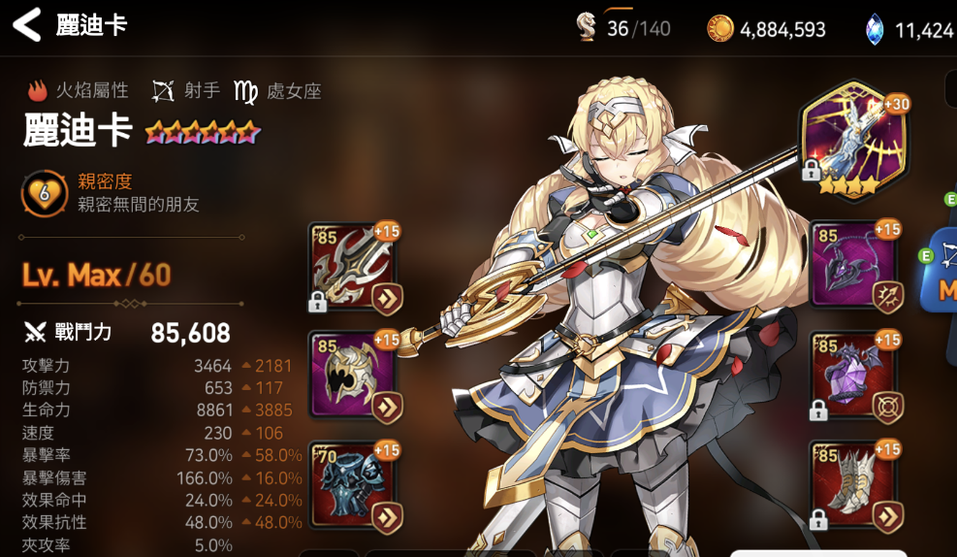Toggle the lock on the boots slot

(817, 520)
